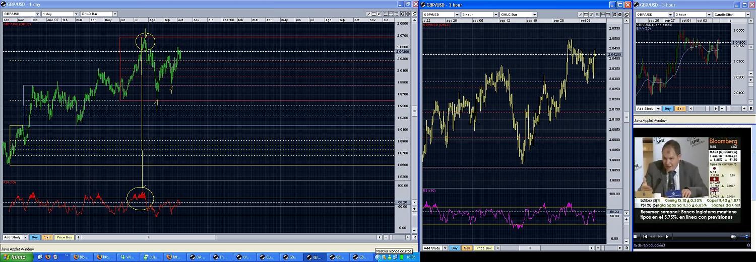756x262 pixels.
Task: Show hidden tray icons arrow
Action: coord(378,257)
